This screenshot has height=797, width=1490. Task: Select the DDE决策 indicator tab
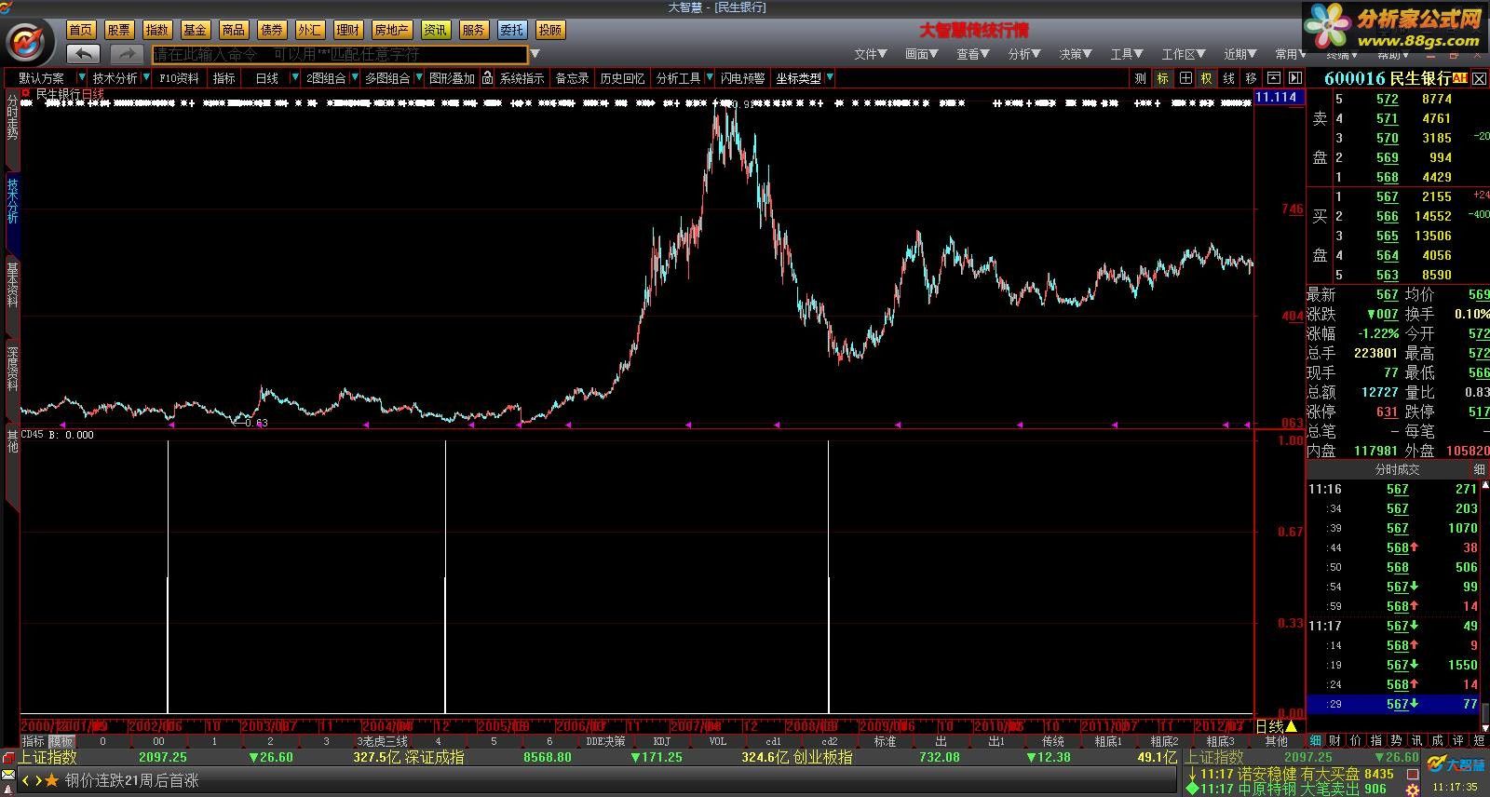pyautogui.click(x=605, y=741)
